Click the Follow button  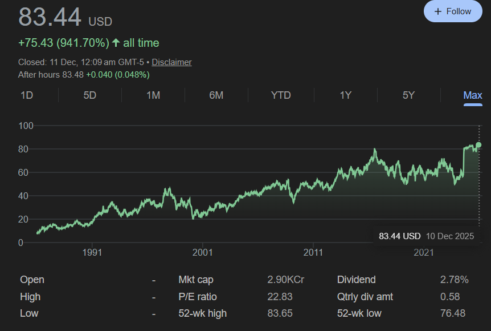[453, 11]
